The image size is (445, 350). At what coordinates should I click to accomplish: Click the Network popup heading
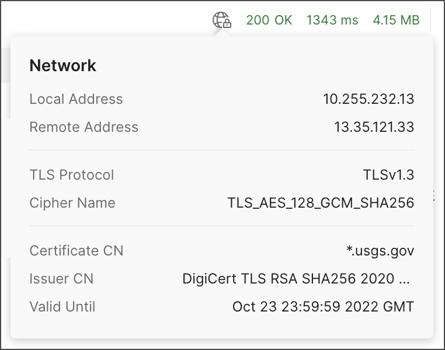(62, 65)
